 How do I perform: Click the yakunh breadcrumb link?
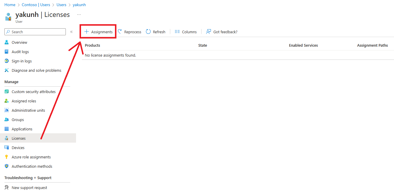coord(79,5)
